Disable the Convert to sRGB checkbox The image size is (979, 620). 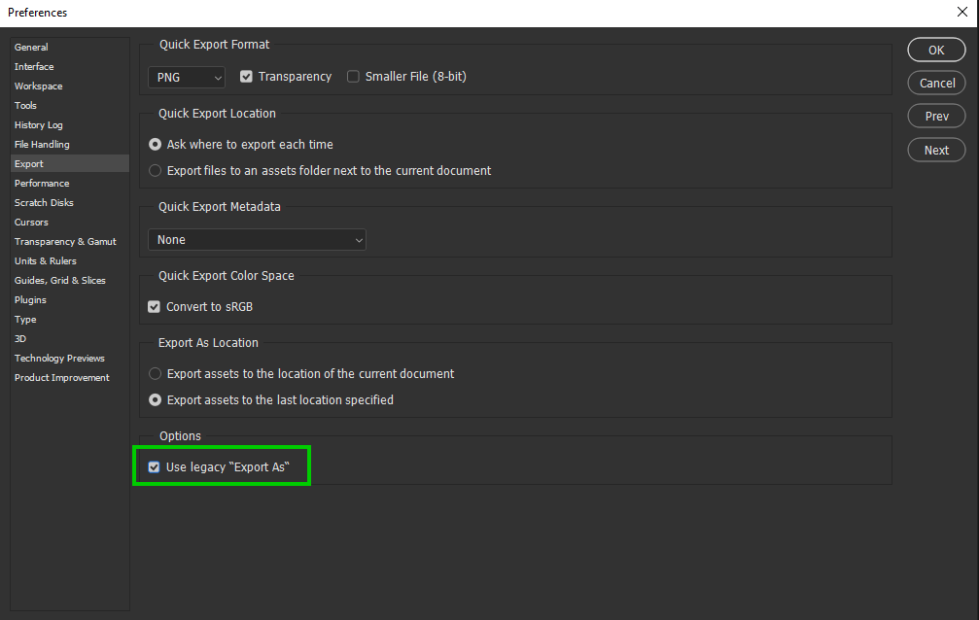coord(154,306)
